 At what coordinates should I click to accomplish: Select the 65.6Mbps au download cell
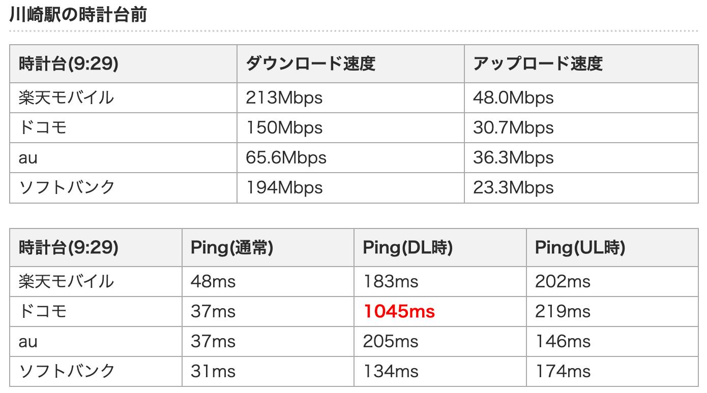286,157
